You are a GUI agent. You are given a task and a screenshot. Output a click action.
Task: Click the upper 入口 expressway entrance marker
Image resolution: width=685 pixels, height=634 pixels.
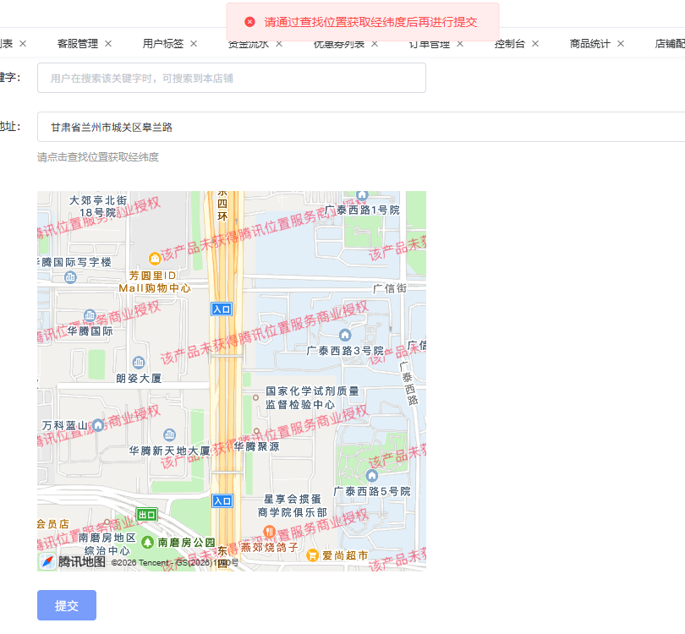point(222,309)
